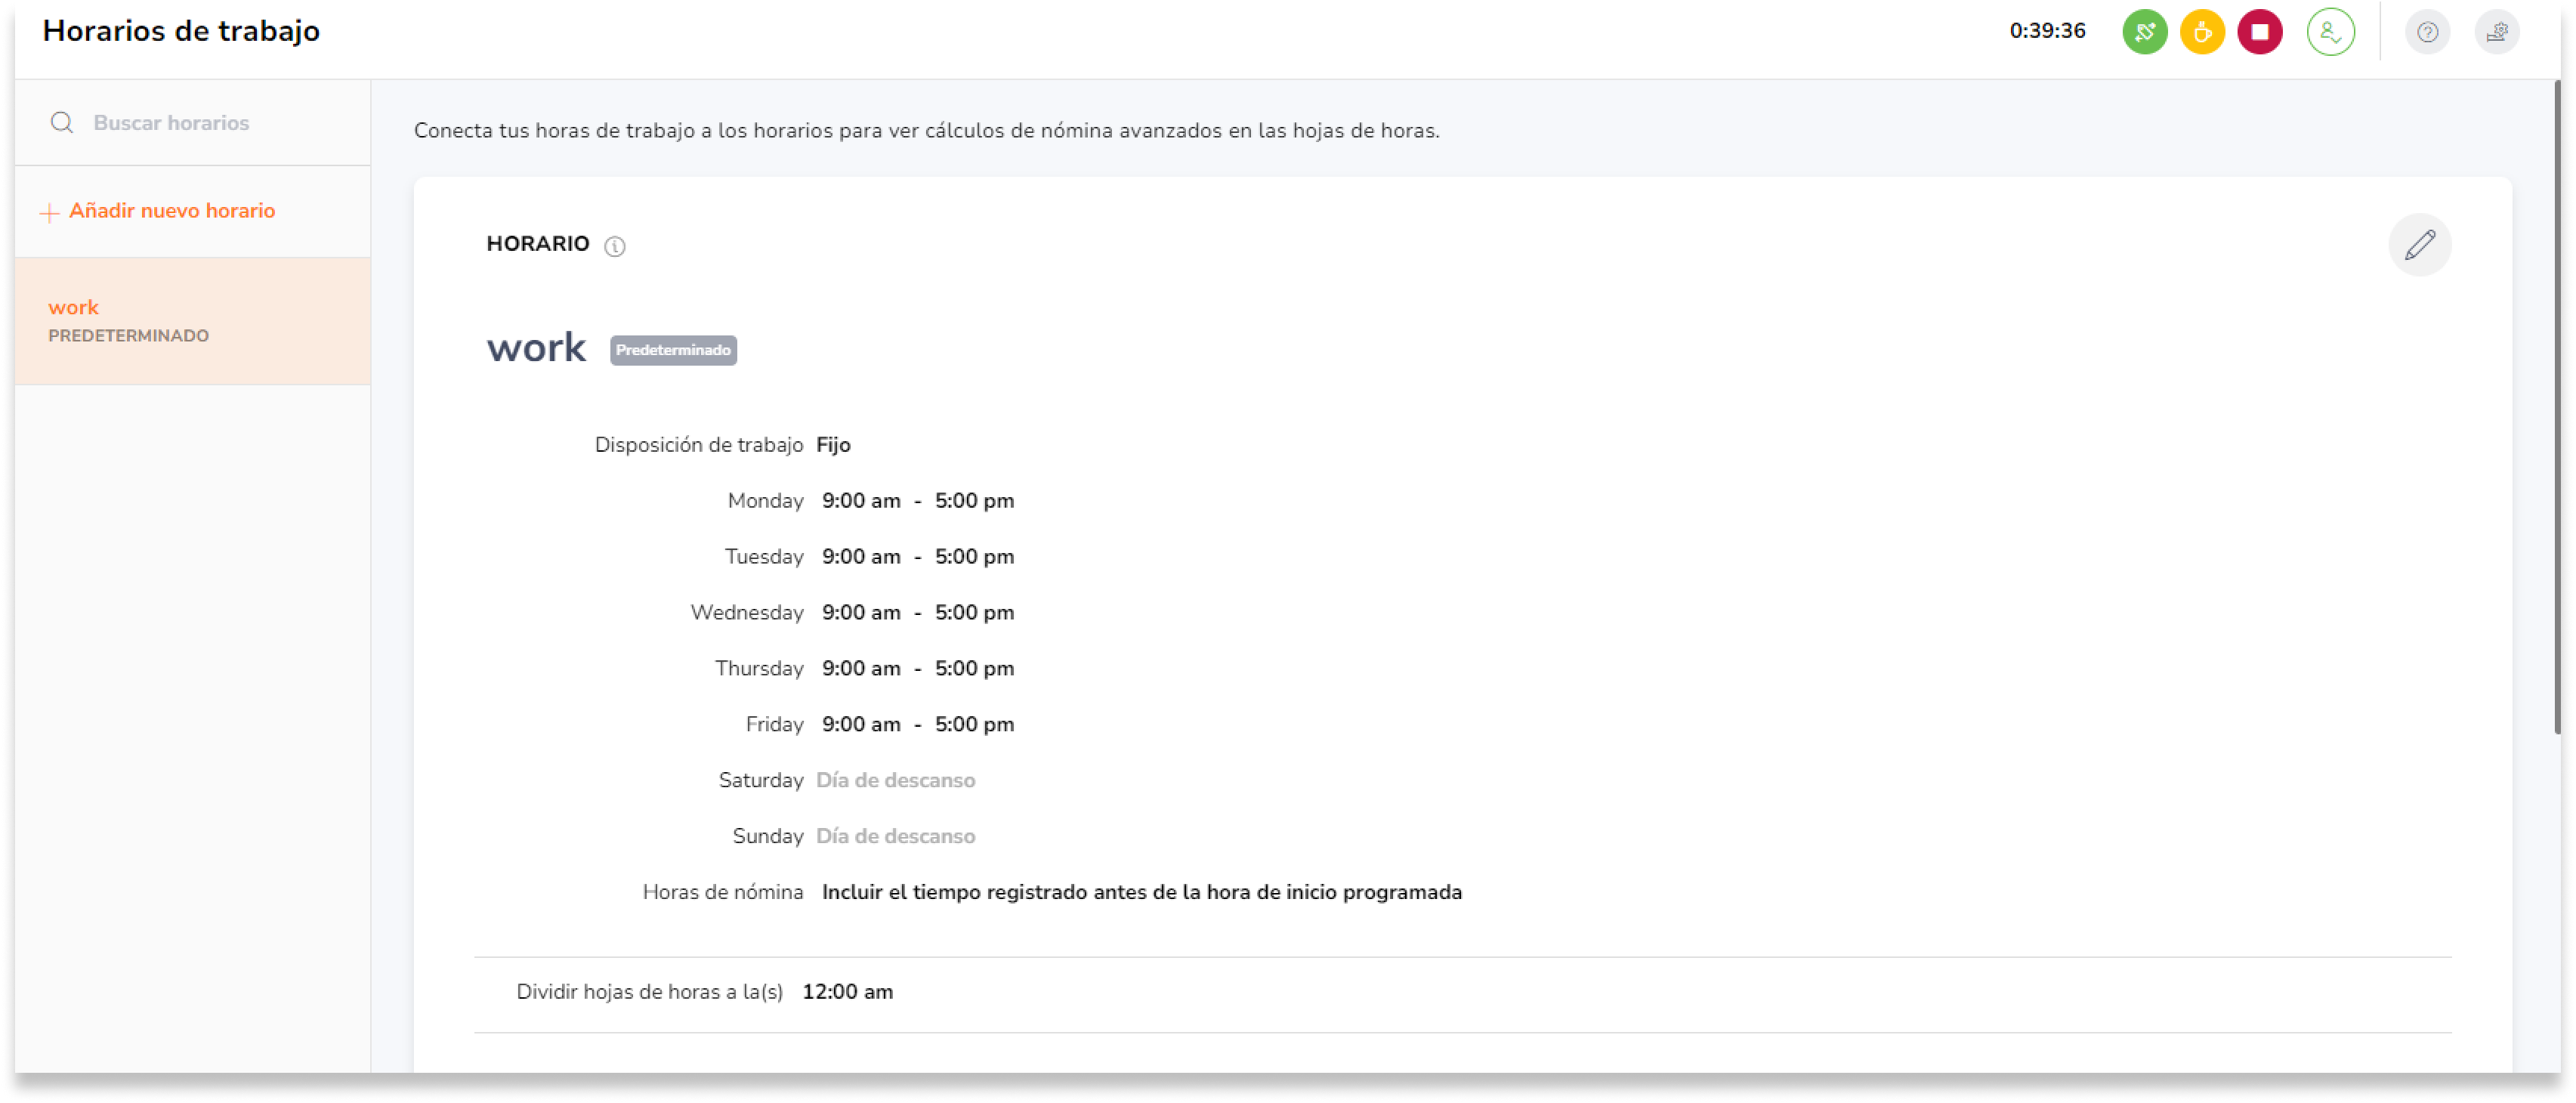Click Wednesday's 9:00 am start time

(x=861, y=613)
